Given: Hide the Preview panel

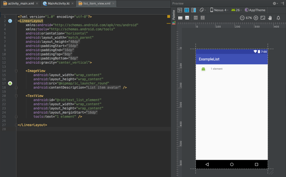Looking at the screenshot, I should 282,3.
